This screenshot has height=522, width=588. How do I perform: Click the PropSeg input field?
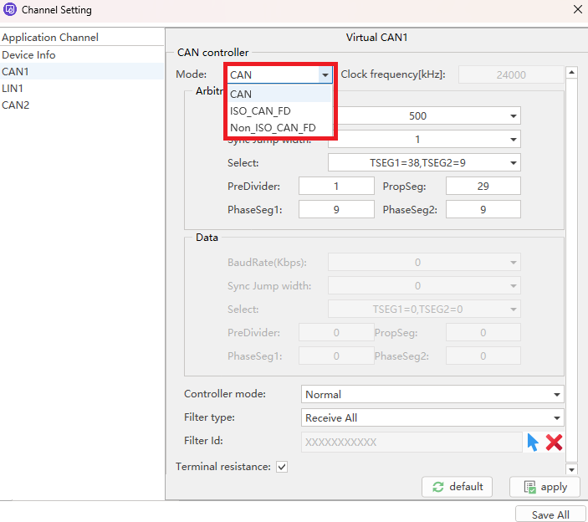(483, 186)
